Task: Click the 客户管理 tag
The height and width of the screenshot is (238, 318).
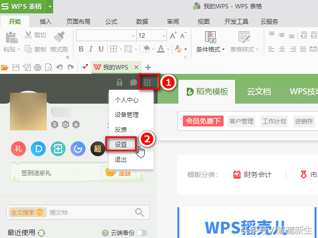Action: point(241,121)
